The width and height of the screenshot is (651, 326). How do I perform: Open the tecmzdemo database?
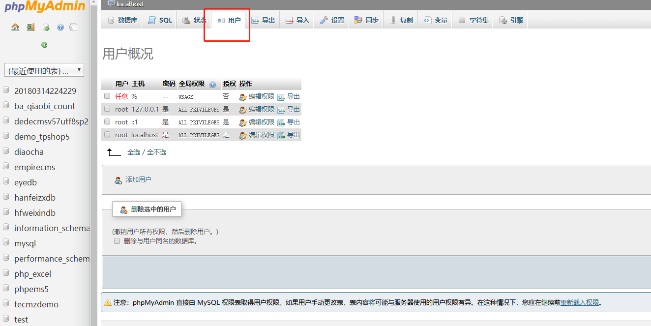tap(36, 304)
